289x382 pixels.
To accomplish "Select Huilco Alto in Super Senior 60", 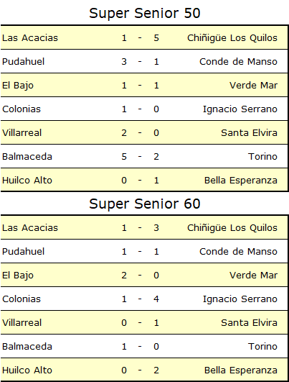I will click(x=27, y=370).
